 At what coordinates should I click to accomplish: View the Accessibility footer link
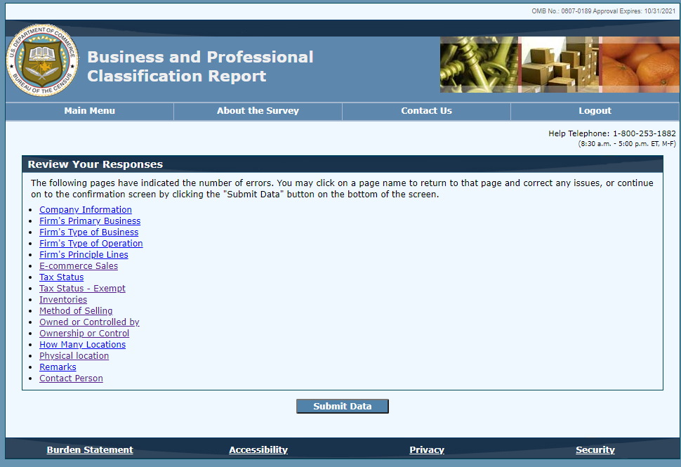(x=258, y=450)
